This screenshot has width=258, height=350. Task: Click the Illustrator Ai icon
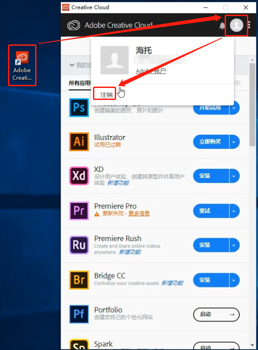[x=79, y=142]
